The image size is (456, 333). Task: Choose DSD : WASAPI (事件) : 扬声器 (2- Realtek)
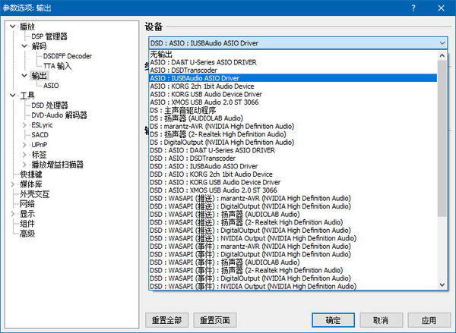tap(293, 270)
